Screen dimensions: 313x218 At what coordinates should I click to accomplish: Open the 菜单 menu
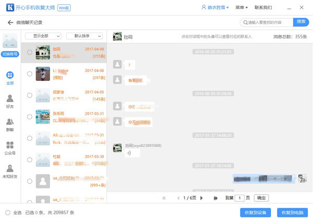coord(241,8)
